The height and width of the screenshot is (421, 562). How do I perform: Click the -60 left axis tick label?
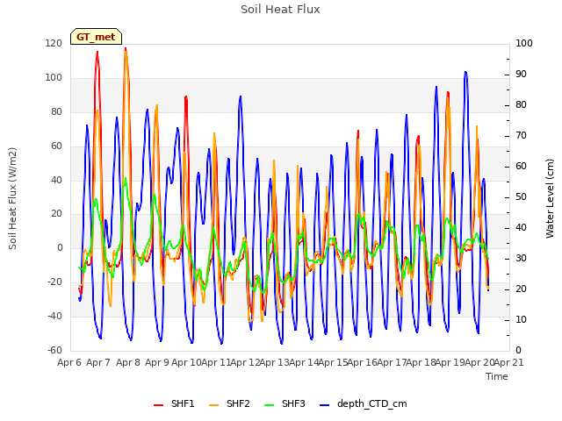[x=54, y=350]
